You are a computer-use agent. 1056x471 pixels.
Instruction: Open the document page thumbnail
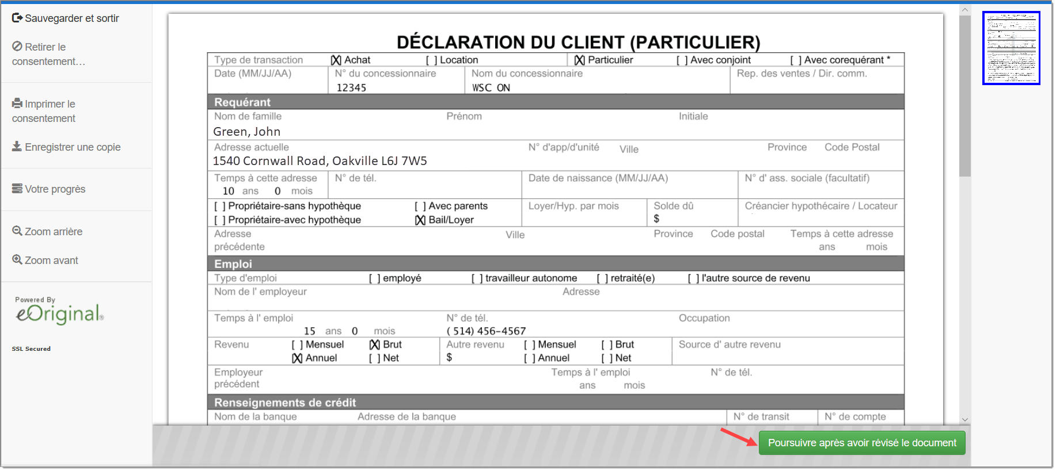pyautogui.click(x=1011, y=48)
